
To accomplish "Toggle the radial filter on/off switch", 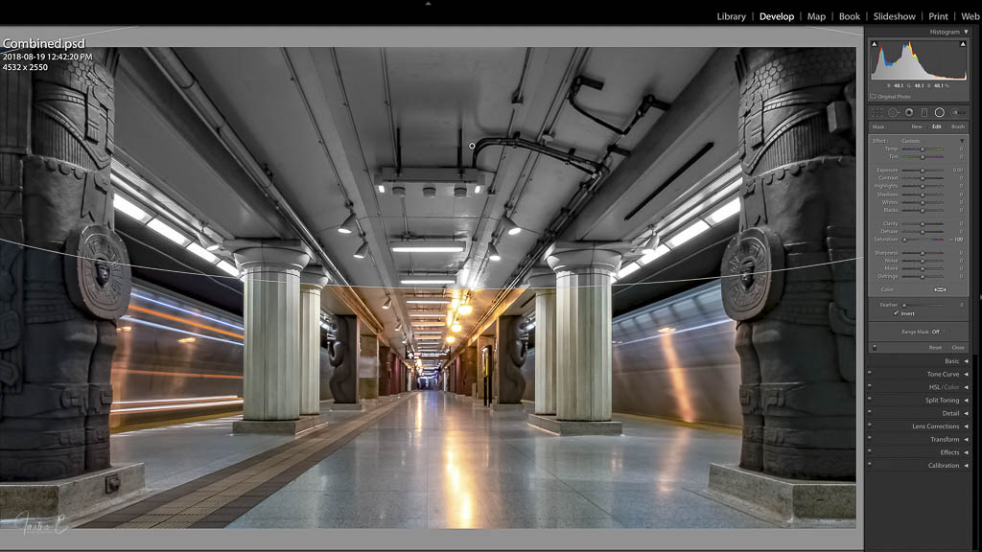I will click(874, 347).
